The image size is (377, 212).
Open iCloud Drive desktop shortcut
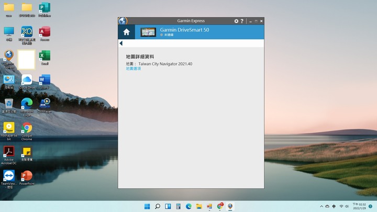pyautogui.click(x=27, y=82)
